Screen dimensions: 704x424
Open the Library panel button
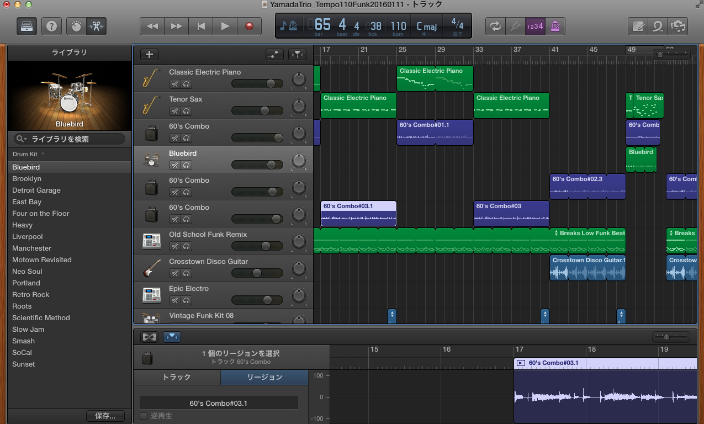(27, 26)
